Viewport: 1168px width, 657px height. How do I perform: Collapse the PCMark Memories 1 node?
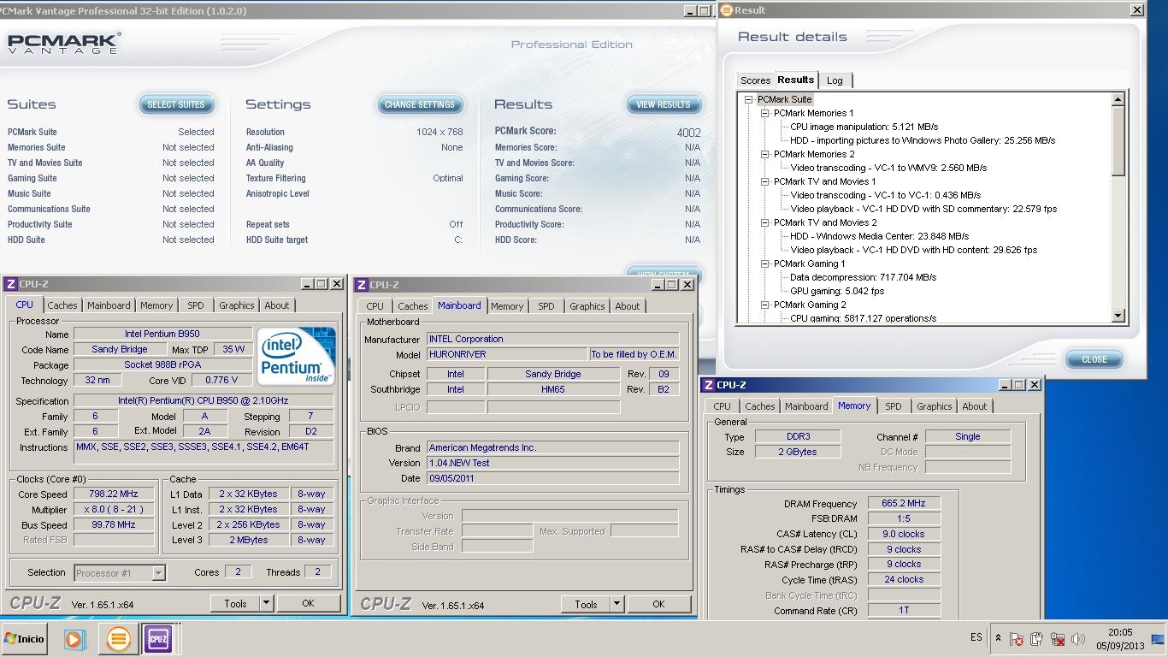coord(765,113)
